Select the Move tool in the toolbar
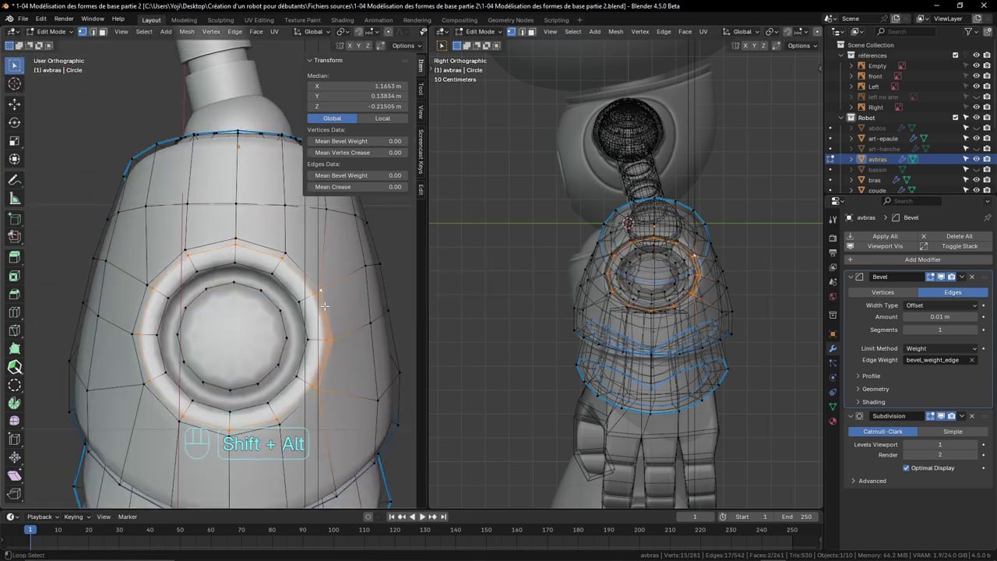 [x=14, y=104]
